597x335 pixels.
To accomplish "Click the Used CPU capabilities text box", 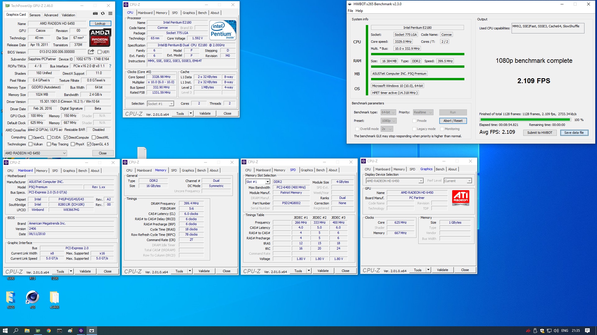I will 548,28.
